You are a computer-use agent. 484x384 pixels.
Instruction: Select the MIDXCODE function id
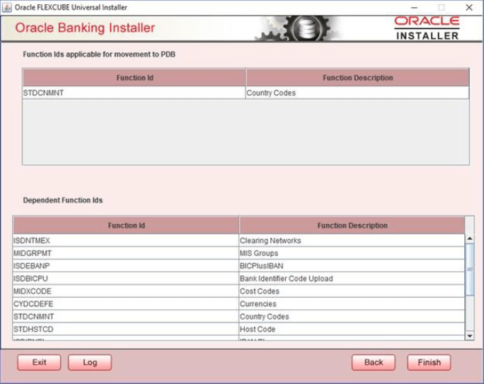click(126, 291)
